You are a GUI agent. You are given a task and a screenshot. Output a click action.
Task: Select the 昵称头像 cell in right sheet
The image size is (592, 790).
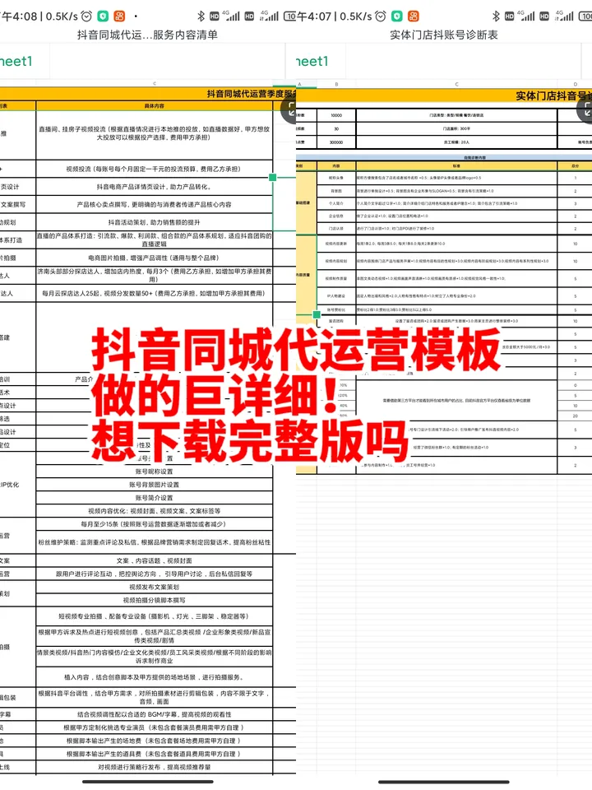point(336,178)
